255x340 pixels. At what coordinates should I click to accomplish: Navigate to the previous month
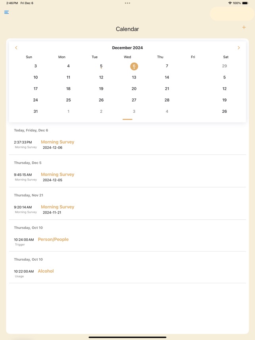[x=16, y=48]
